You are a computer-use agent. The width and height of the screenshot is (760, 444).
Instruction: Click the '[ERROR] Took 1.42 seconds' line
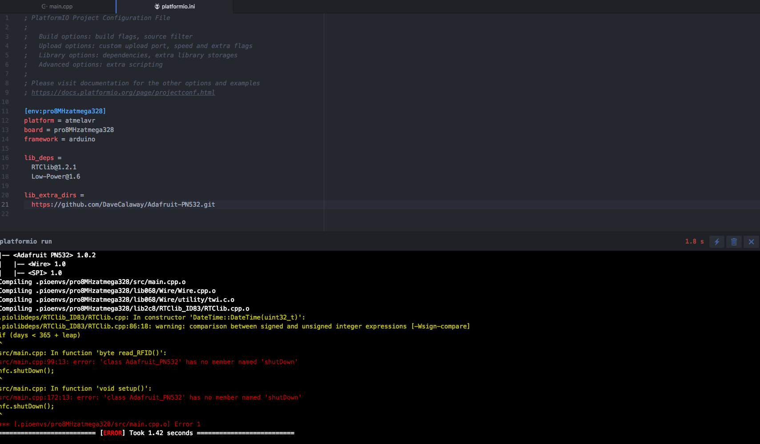147,433
